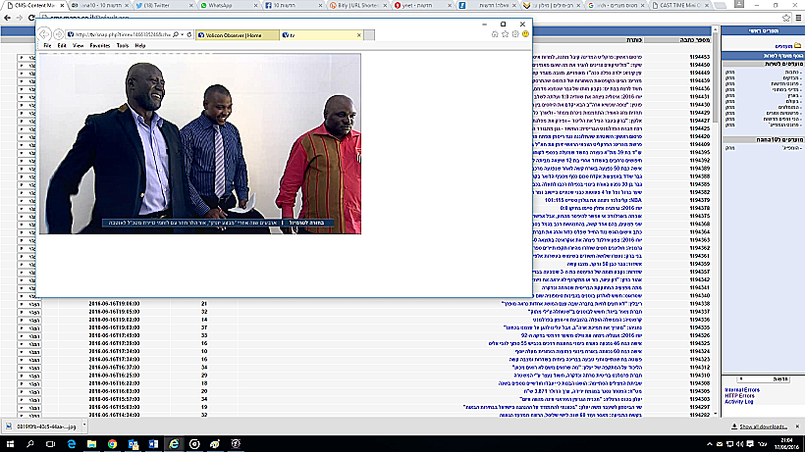Viewport: 805px width, 452px height.
Task: Click Show all downloads link
Action: [x=762, y=427]
